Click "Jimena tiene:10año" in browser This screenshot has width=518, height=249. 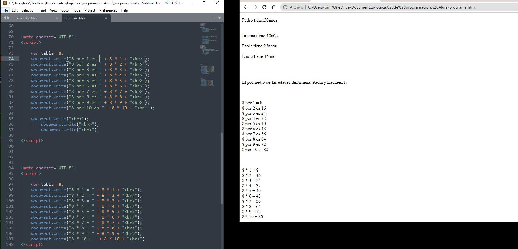tap(260, 36)
